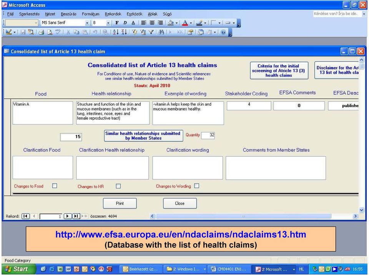Click Similar health relationships submitted button

coord(143,136)
